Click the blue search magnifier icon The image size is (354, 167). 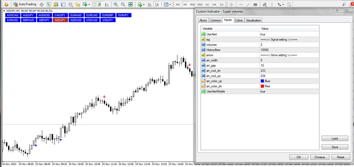tap(344, 4)
